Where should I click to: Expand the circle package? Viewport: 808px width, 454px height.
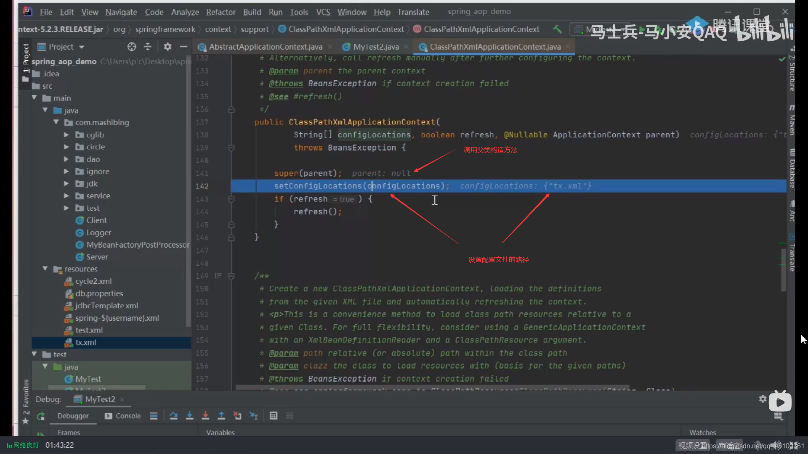[66, 147]
